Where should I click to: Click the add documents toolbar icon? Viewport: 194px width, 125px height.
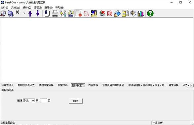pyautogui.click(x=3, y=13)
